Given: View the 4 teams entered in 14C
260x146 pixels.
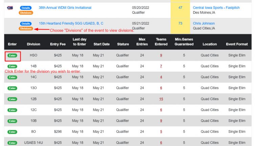Looking at the screenshot, I should (x=161, y=77).
